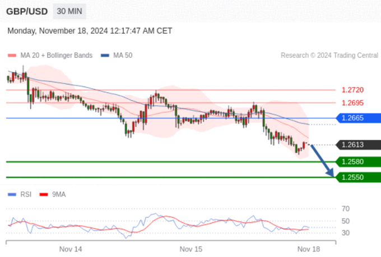Click the RSI 70 axis value
Viewport: 381px width, 257px height.
click(346, 209)
